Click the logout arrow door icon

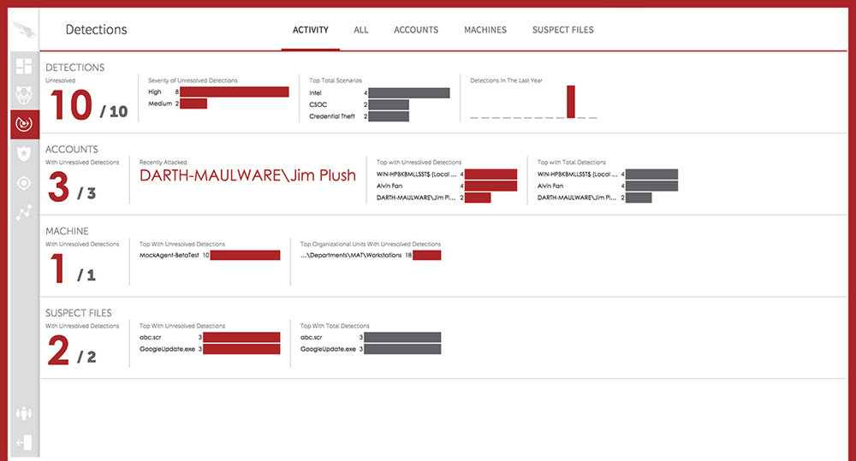tap(24, 442)
